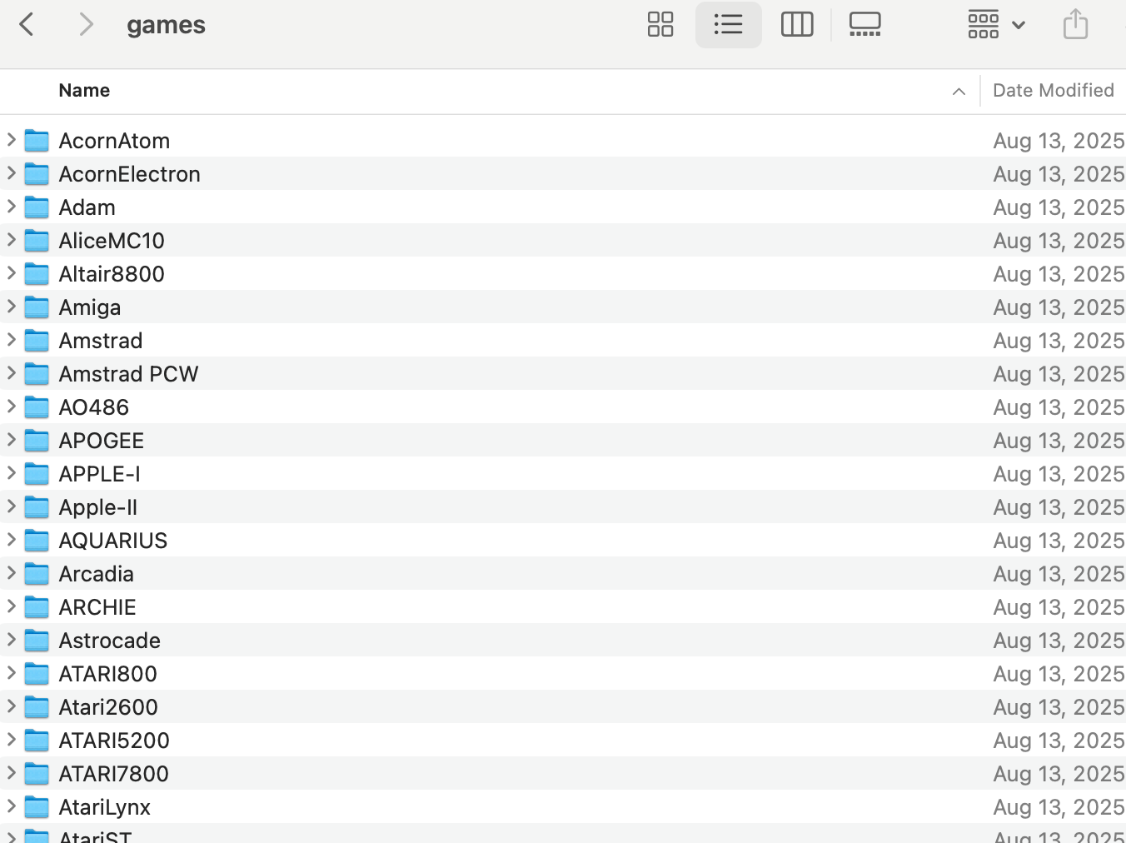
Task: Switch to list view
Action: pyautogui.click(x=728, y=24)
